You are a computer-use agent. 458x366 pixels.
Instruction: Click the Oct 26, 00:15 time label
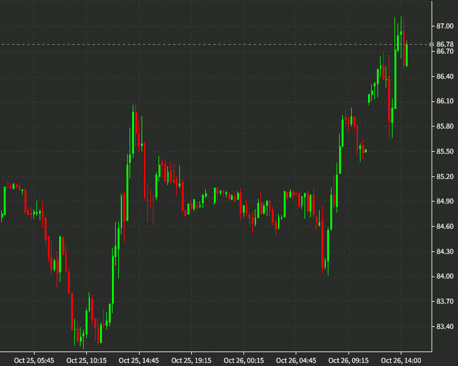click(243, 360)
